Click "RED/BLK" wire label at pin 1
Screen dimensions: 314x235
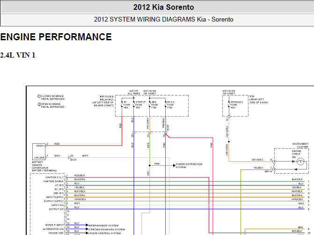pyautogui.click(x=80, y=176)
